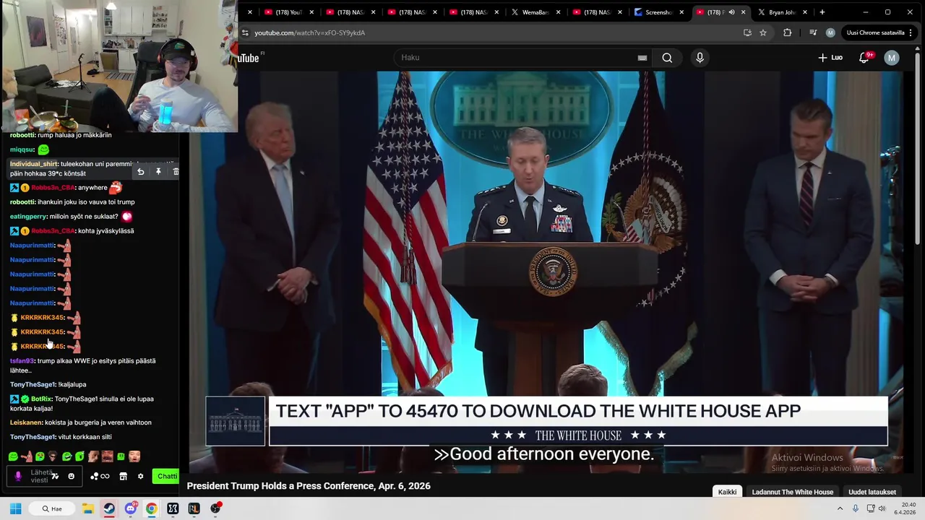925x520 pixels.
Task: Bookmark this page with the star icon
Action: [763, 32]
